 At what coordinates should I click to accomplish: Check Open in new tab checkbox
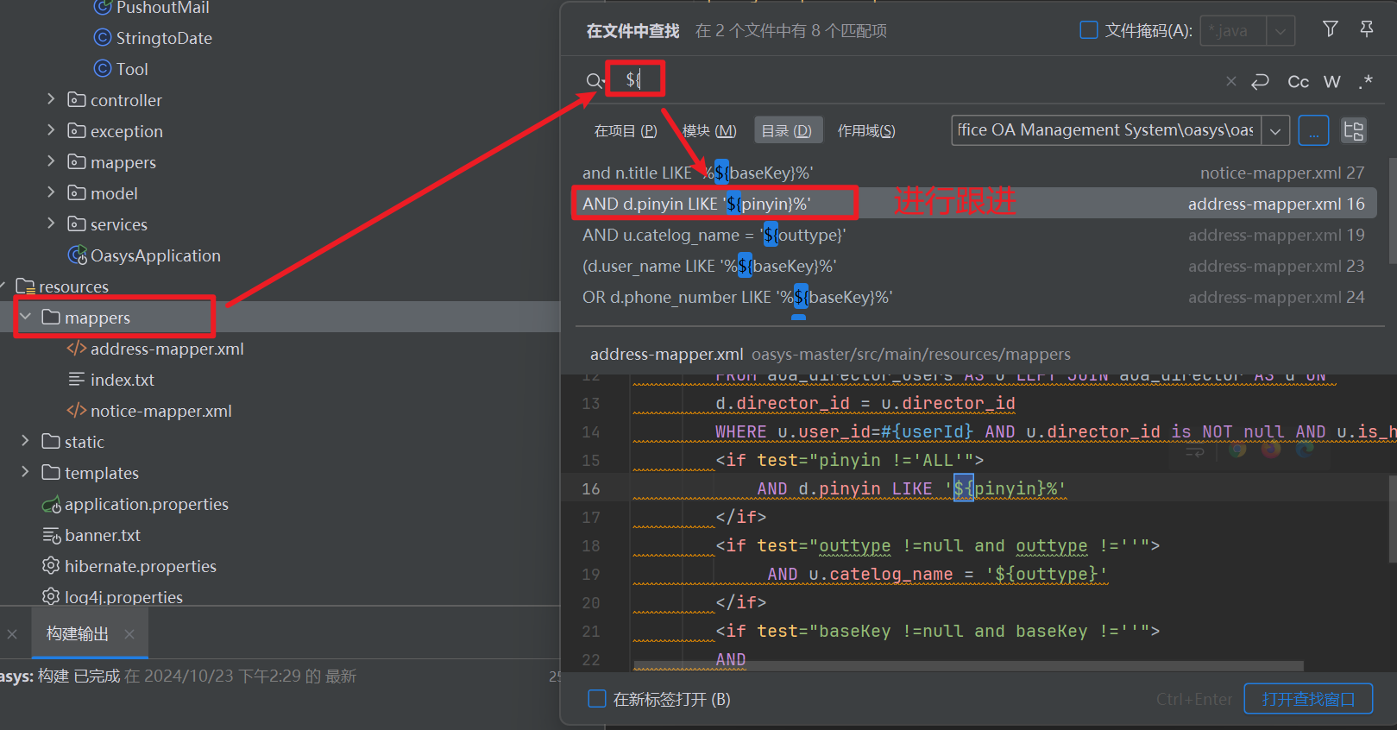click(x=597, y=698)
